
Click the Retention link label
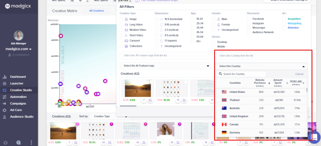[293, 28]
